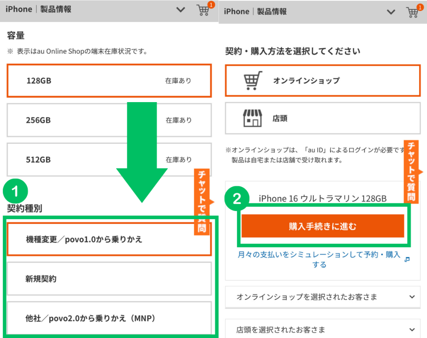The height and width of the screenshot is (338, 427).
Task: Click the 'iPhone' text in right header
Action: coord(236,11)
